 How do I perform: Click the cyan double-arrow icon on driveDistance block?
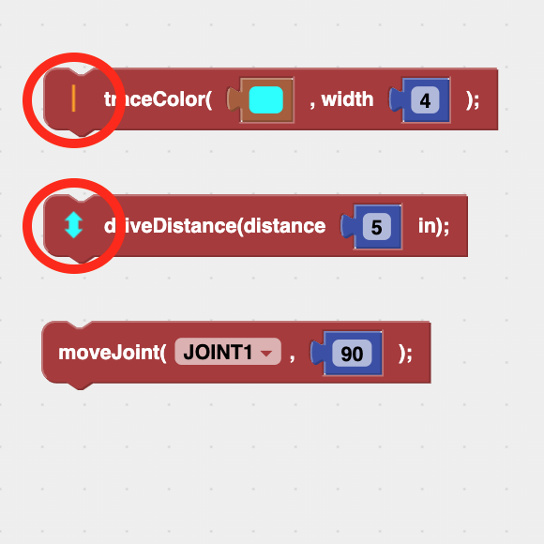(x=73, y=225)
